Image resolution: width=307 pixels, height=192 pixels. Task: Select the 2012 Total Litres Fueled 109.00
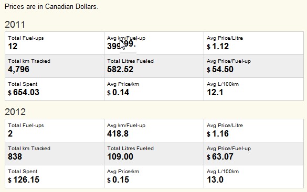coord(120,156)
